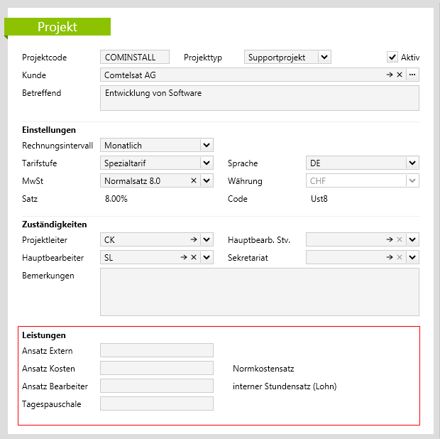Click the Betreffend text area
The height and width of the screenshot is (439, 440).
click(259, 98)
